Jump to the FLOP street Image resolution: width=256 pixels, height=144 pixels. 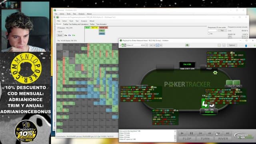(x=187, y=139)
